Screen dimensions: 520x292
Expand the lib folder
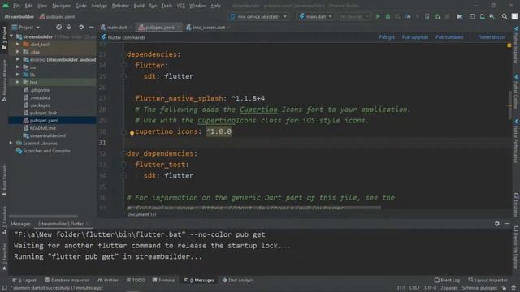click(x=18, y=75)
